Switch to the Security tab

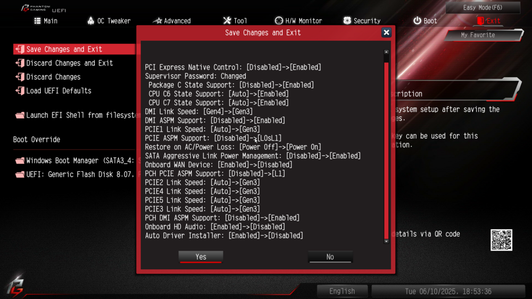pos(362,21)
